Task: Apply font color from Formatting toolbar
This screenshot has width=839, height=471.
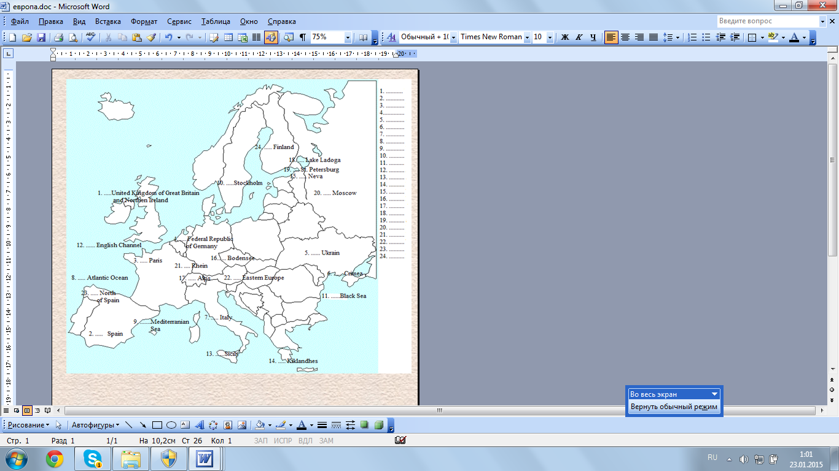Action: [x=794, y=37]
